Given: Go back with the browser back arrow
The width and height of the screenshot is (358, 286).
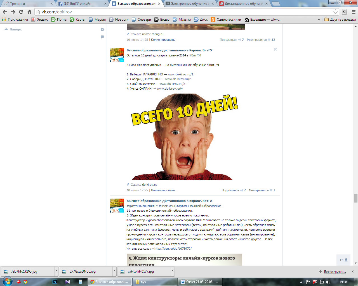Looking at the screenshot, I should click(5, 12).
